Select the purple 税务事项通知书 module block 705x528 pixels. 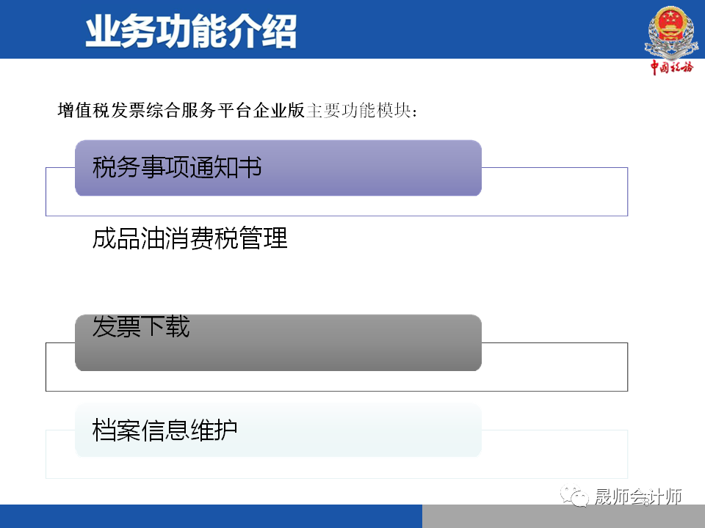[x=278, y=168]
